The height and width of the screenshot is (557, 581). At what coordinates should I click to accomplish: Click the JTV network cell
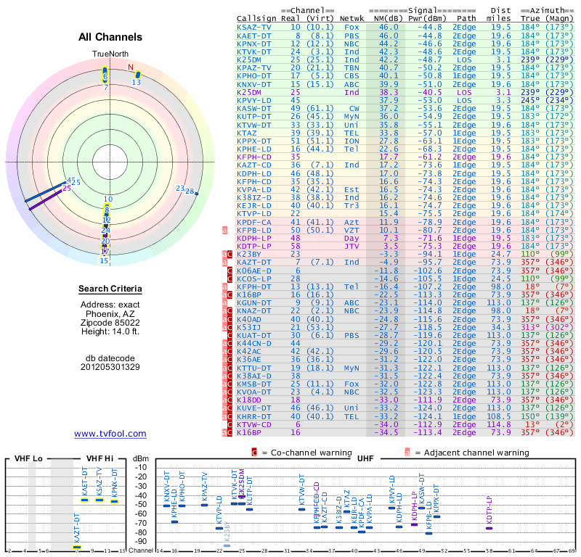pos(352,246)
